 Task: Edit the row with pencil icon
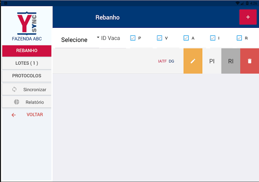(193, 61)
